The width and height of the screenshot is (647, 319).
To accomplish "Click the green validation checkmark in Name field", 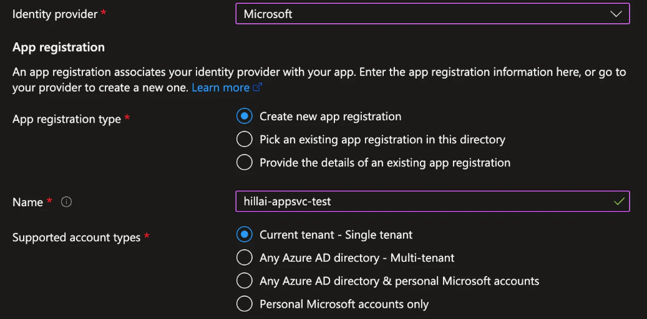I will tap(619, 201).
